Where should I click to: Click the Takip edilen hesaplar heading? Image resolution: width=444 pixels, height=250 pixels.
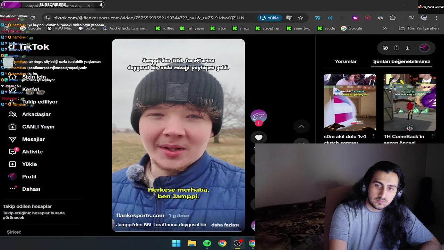pyautogui.click(x=27, y=206)
